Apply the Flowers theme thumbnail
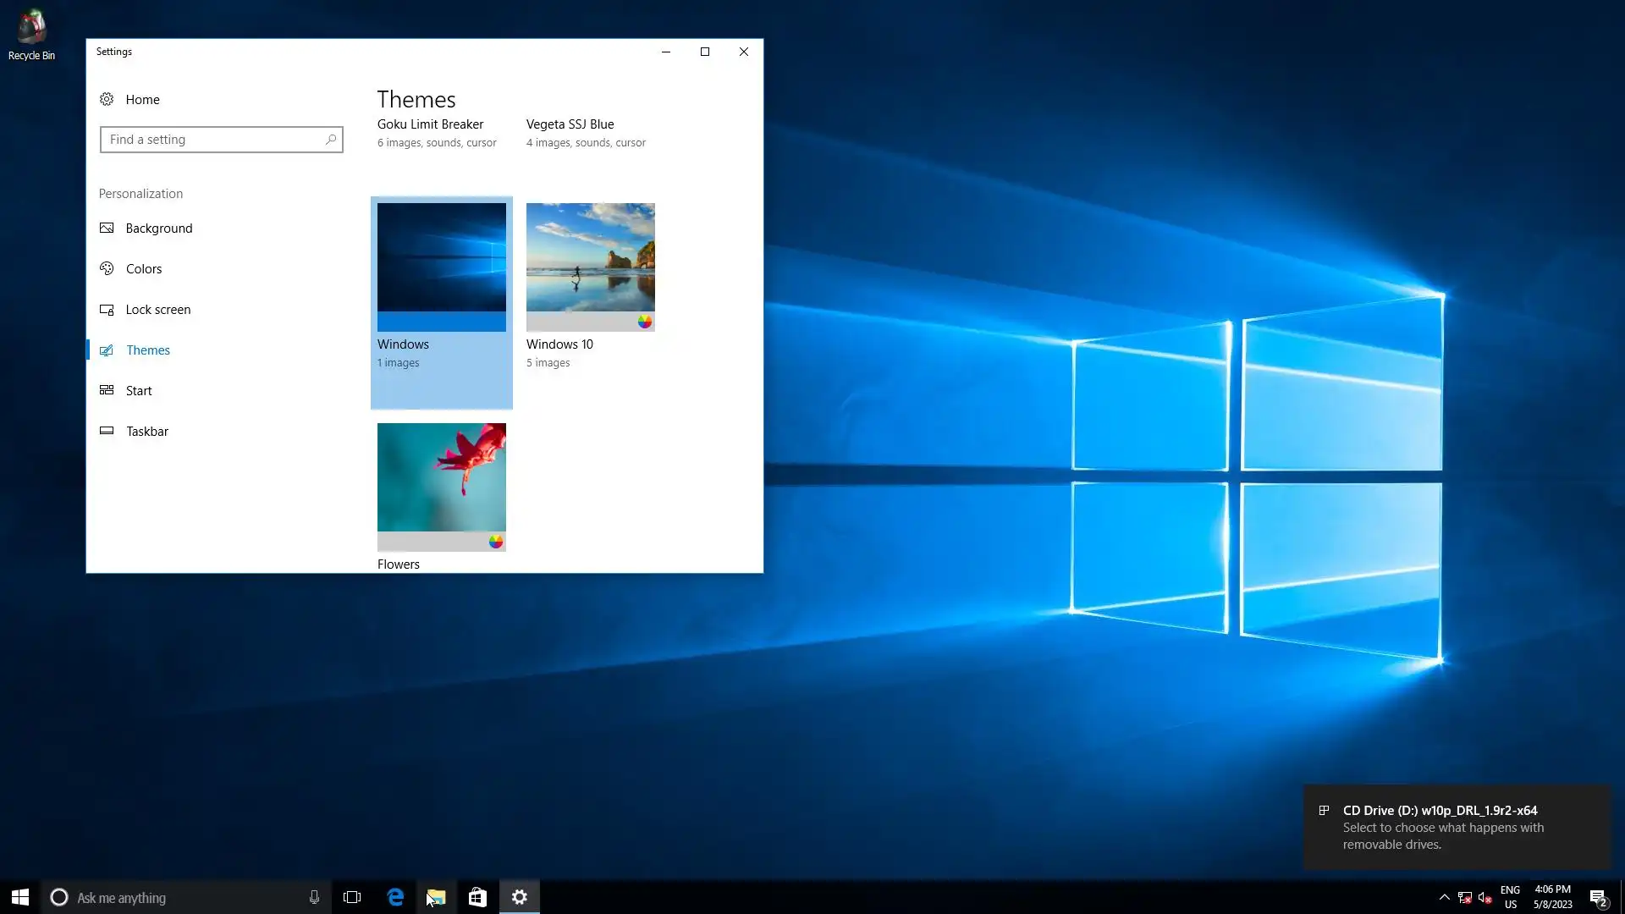Viewport: 1625px width, 914px height. (x=441, y=478)
